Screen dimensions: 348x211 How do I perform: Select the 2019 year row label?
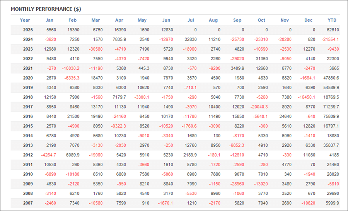pos(28,87)
